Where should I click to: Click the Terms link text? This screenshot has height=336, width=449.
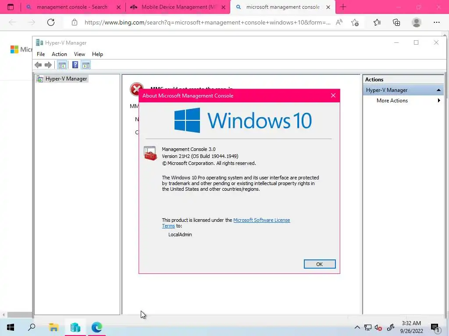[x=168, y=226]
